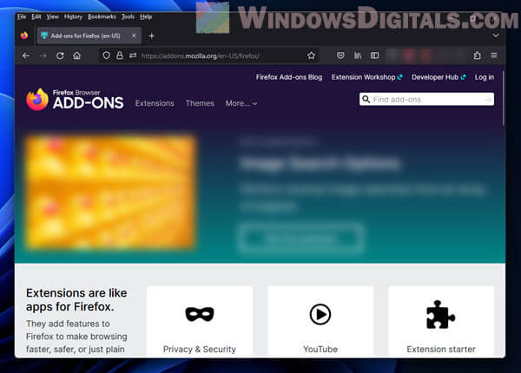Click the blurred featured add-on image

[x=110, y=192]
